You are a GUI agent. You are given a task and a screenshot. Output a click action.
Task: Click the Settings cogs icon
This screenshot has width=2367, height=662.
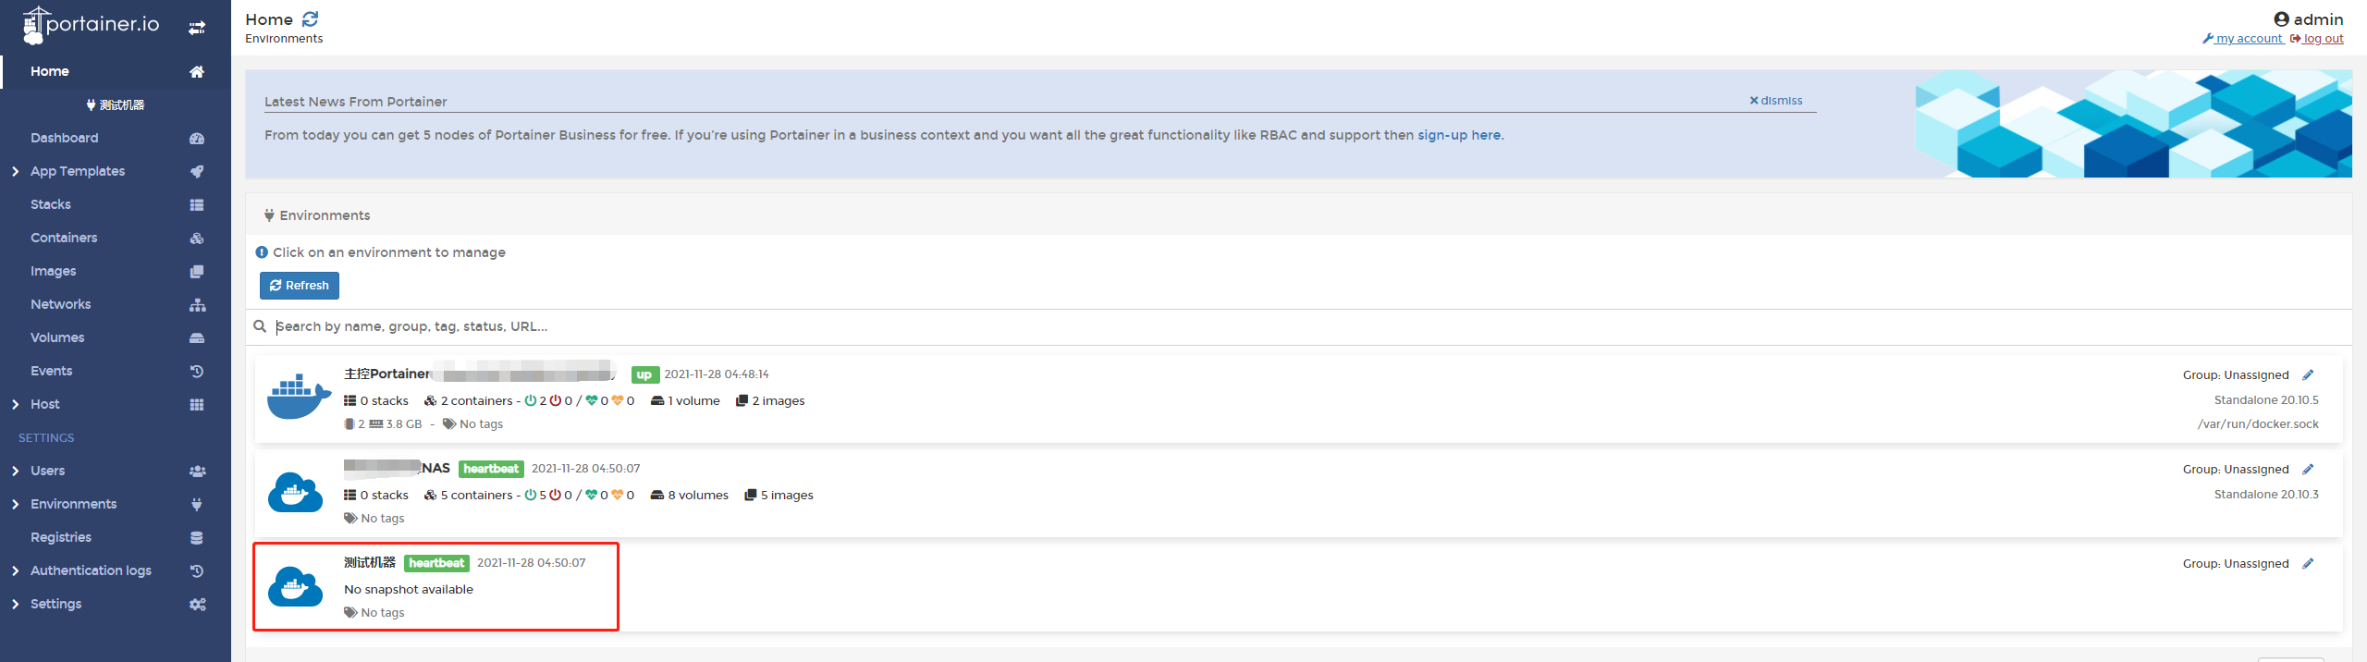point(197,604)
